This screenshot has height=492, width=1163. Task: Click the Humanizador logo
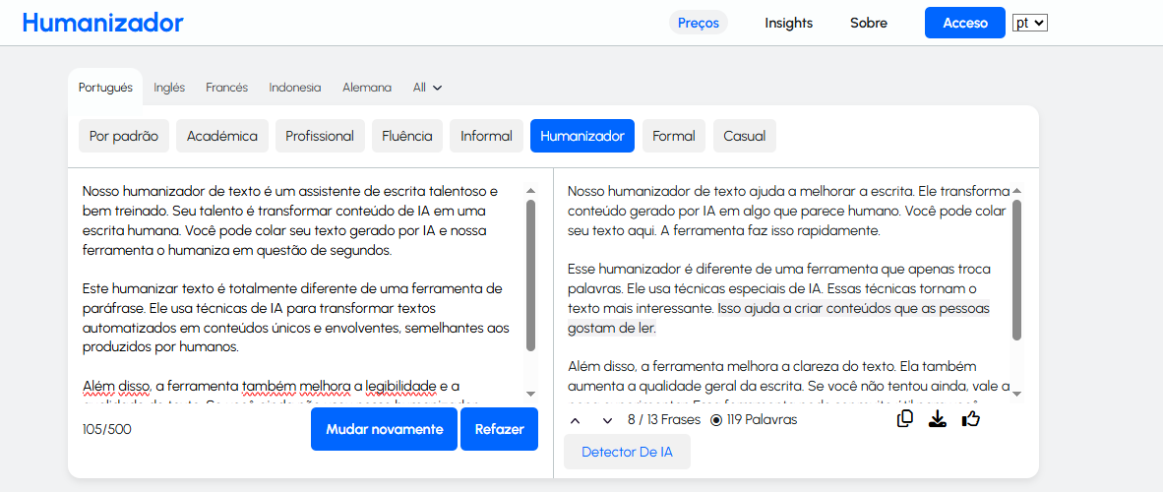(x=102, y=23)
